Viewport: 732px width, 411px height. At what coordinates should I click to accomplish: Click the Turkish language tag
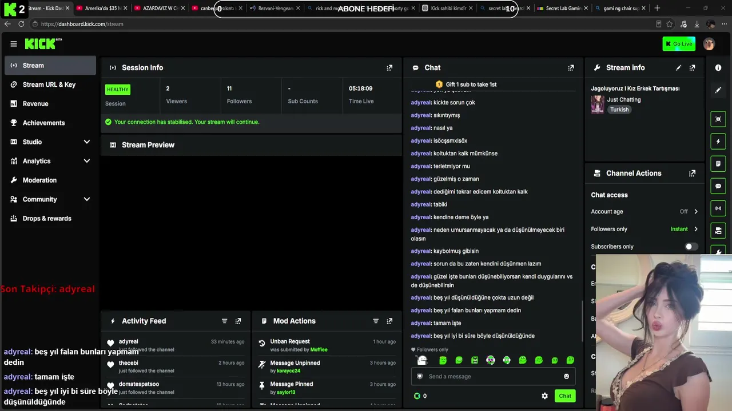[x=619, y=110]
